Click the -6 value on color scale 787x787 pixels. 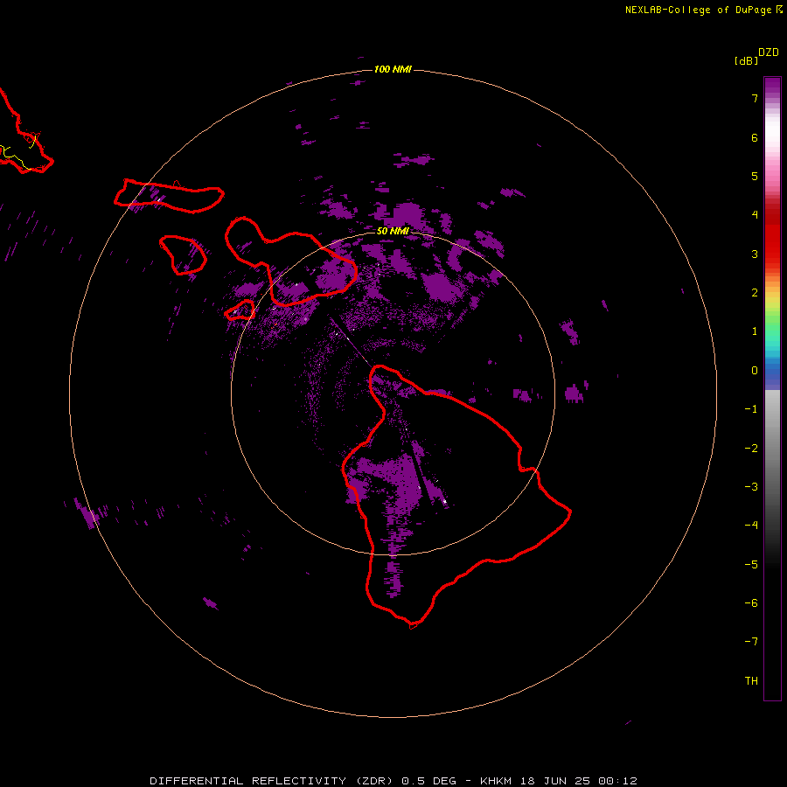point(751,603)
